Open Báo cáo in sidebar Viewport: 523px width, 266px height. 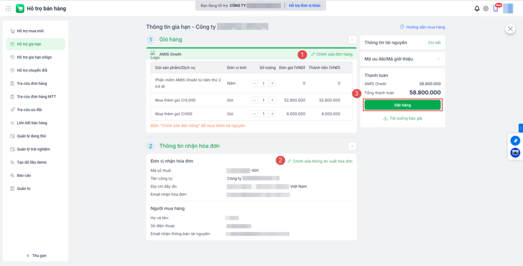pos(35,175)
